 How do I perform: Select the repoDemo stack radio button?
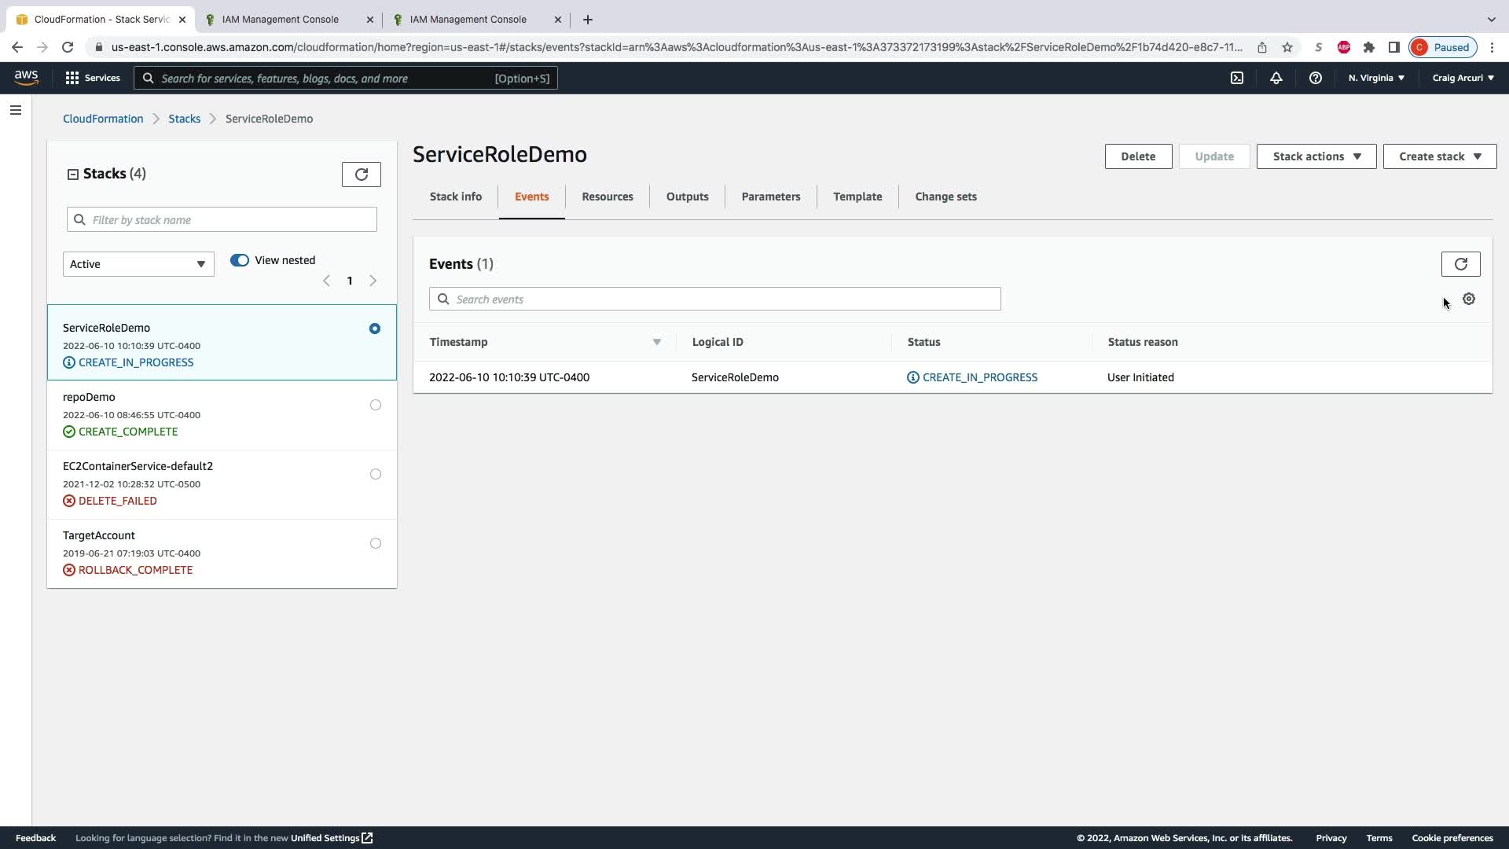point(375,405)
